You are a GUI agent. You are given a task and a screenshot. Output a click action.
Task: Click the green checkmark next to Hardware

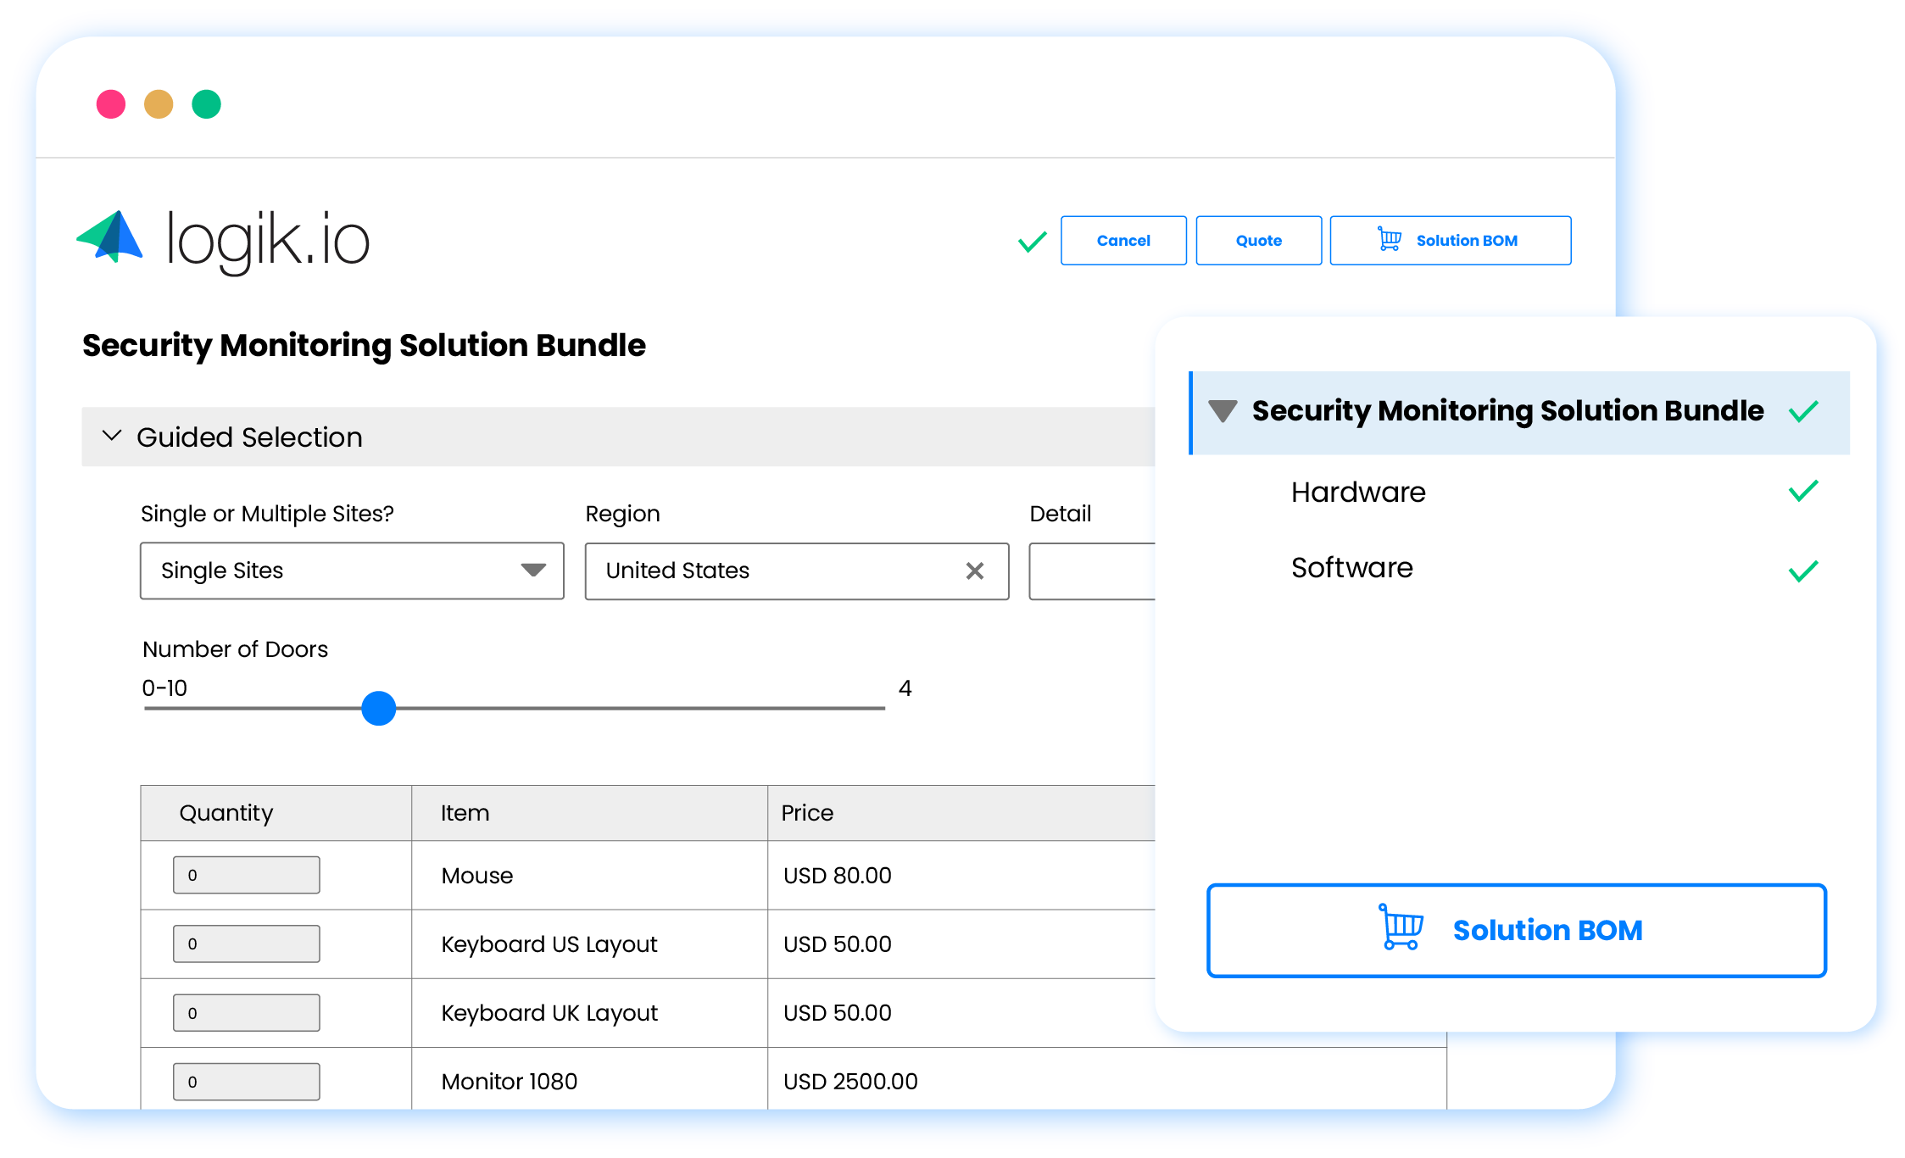(1803, 491)
